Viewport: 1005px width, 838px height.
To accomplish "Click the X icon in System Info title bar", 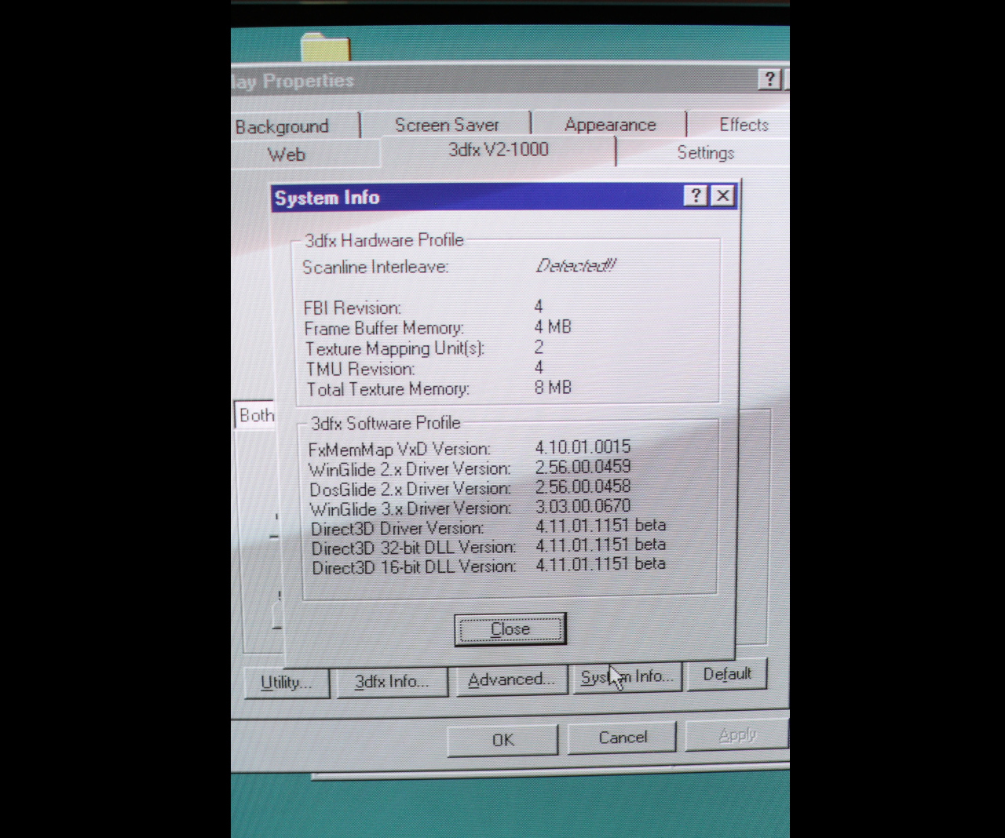I will point(723,196).
